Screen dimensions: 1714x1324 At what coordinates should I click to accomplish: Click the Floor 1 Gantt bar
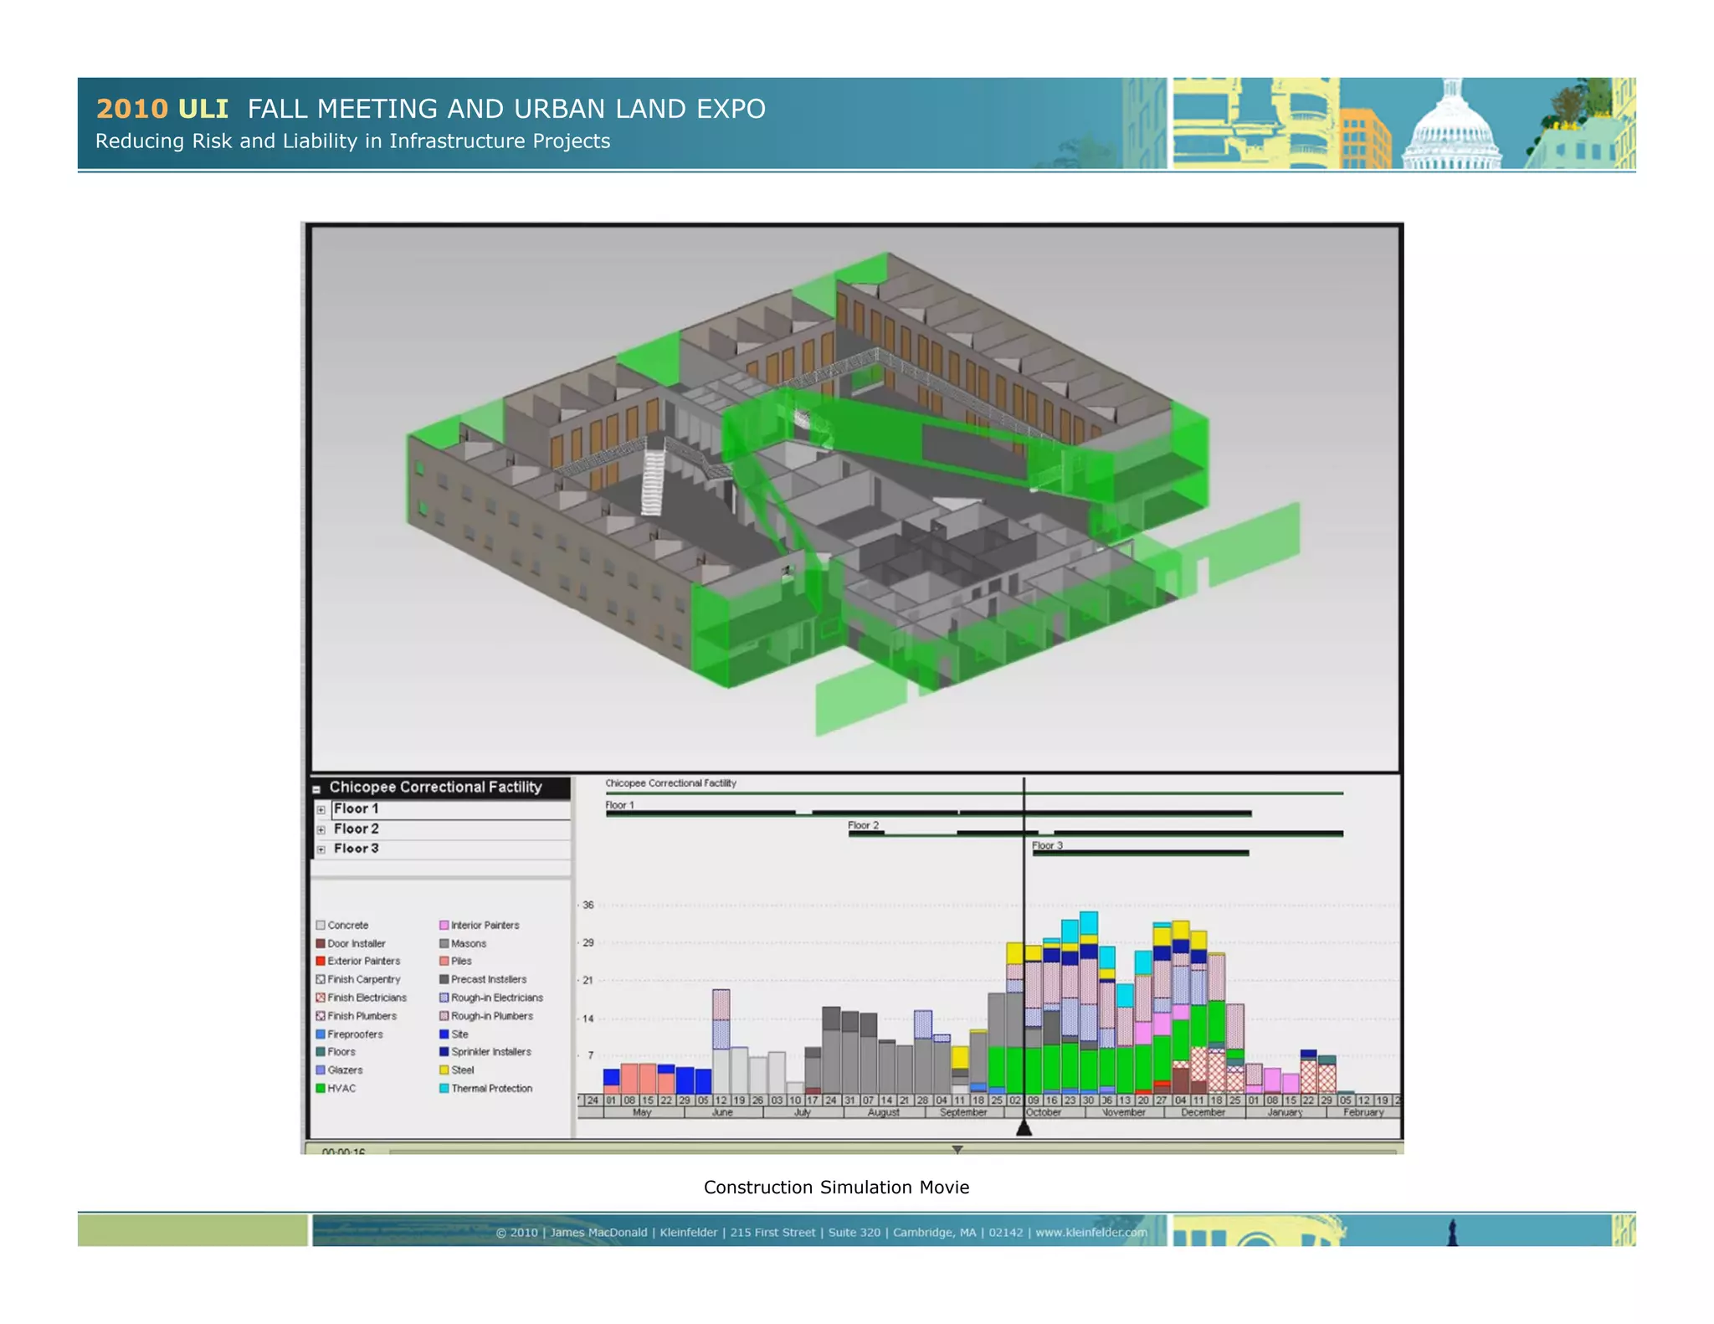928,813
